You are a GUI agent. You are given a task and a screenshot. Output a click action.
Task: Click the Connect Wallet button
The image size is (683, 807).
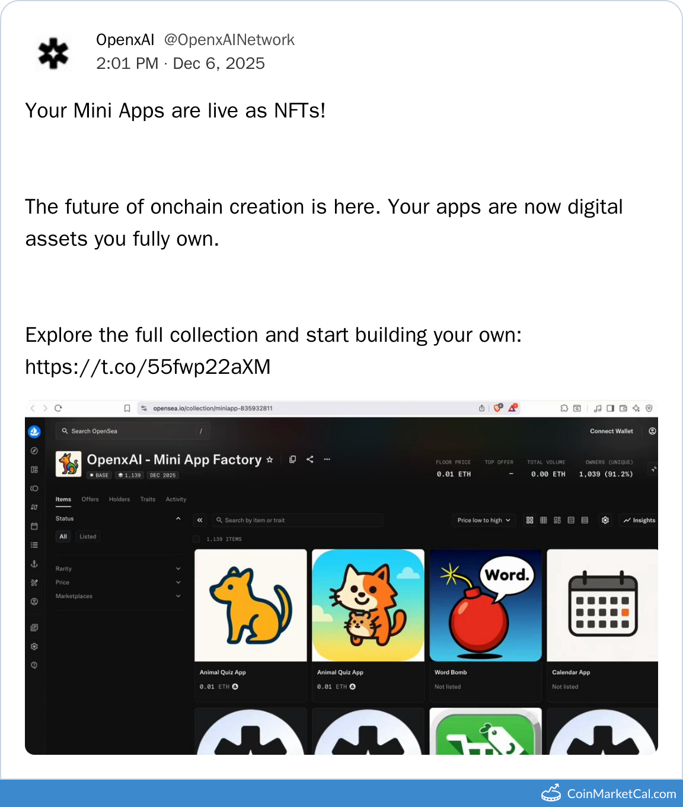[x=611, y=431]
